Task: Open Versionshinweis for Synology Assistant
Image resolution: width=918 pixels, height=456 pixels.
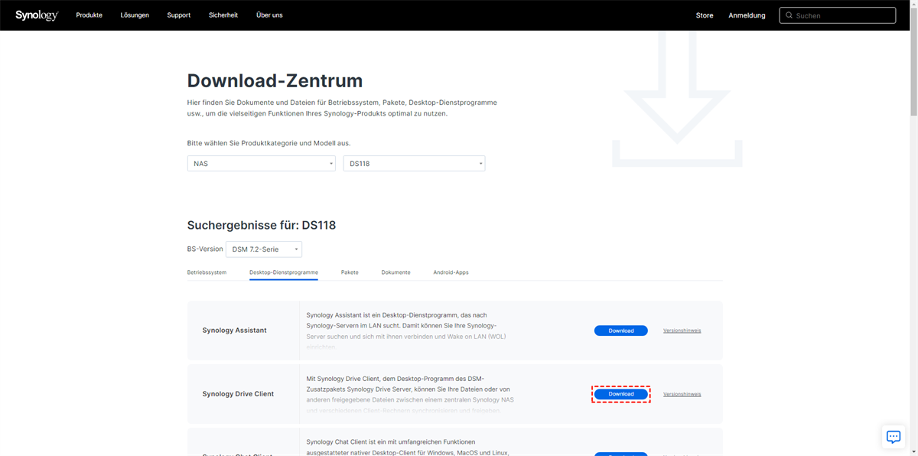Action: pyautogui.click(x=682, y=331)
